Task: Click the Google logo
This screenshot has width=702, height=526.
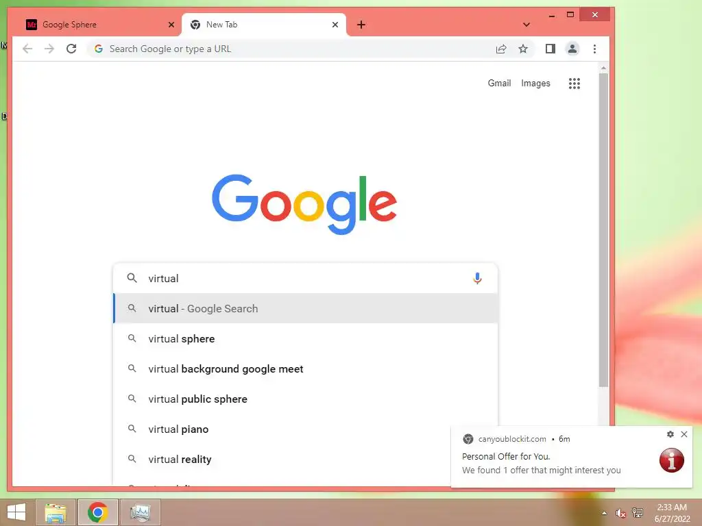Action: (304, 204)
